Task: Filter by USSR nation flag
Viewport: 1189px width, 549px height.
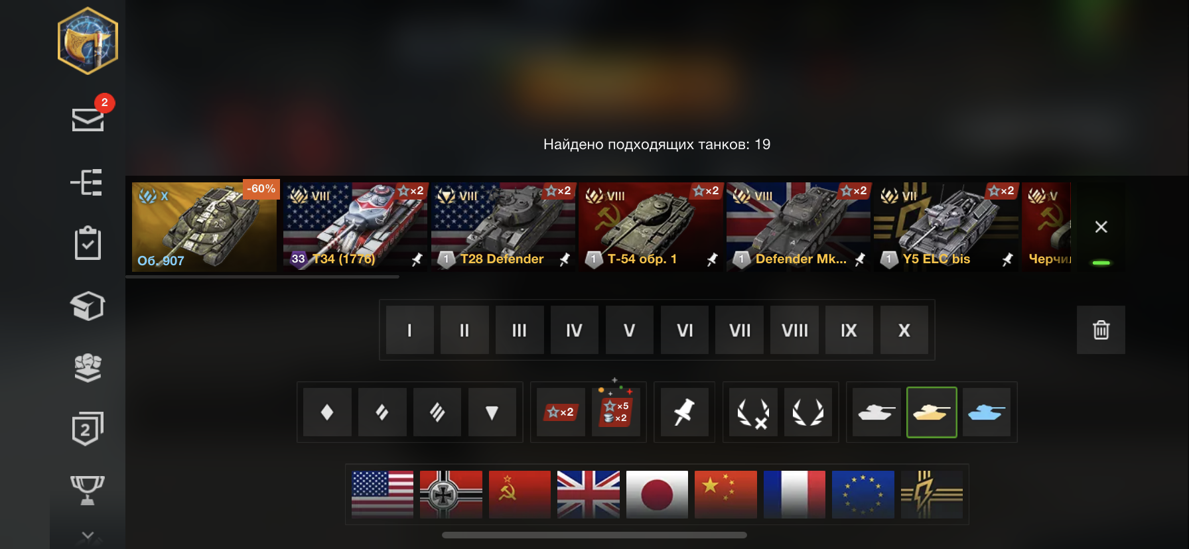Action: point(520,495)
